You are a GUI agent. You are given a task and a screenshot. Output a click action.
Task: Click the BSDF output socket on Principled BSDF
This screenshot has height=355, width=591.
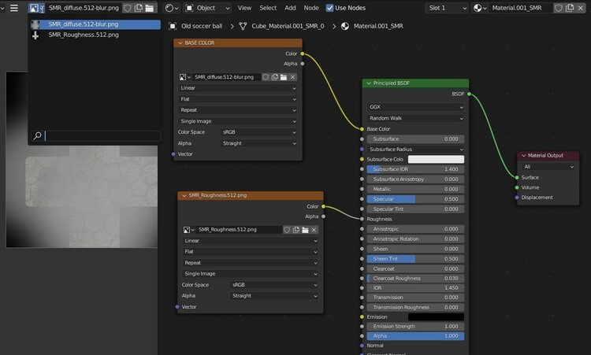coord(469,94)
